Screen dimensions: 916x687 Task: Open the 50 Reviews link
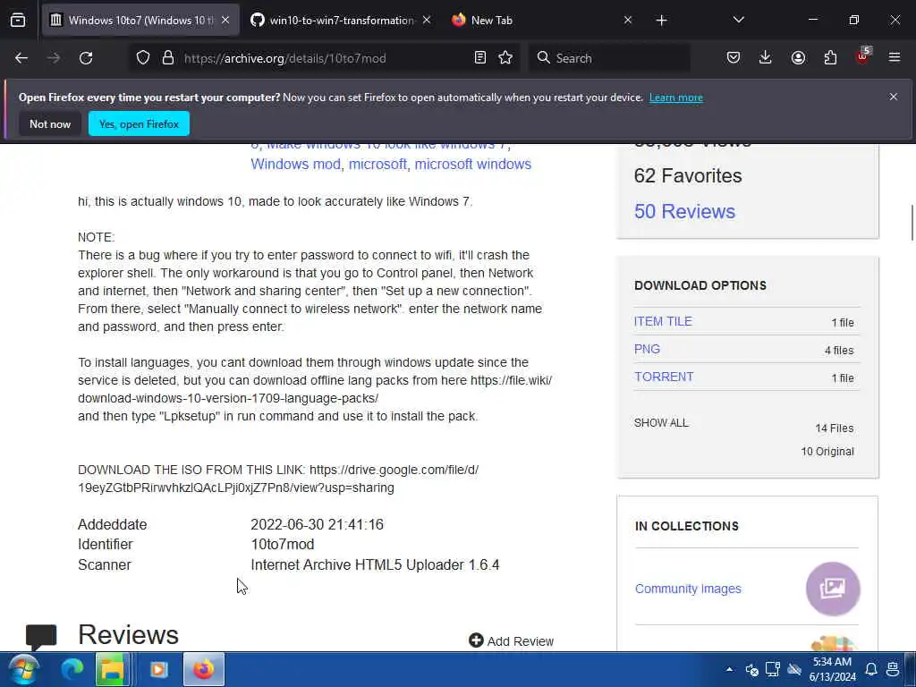coord(684,211)
